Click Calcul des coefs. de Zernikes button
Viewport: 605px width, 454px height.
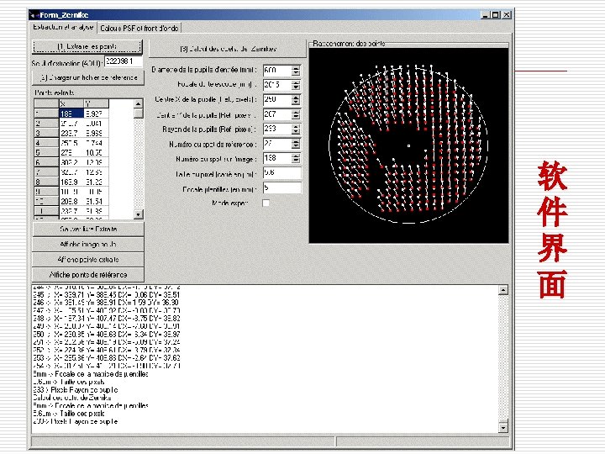228,49
